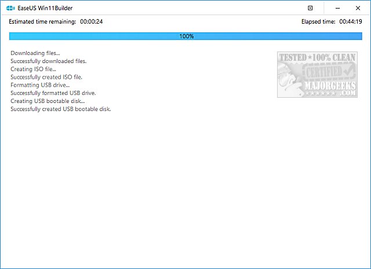Open the title bar dropdown menu icon

(x=310, y=8)
